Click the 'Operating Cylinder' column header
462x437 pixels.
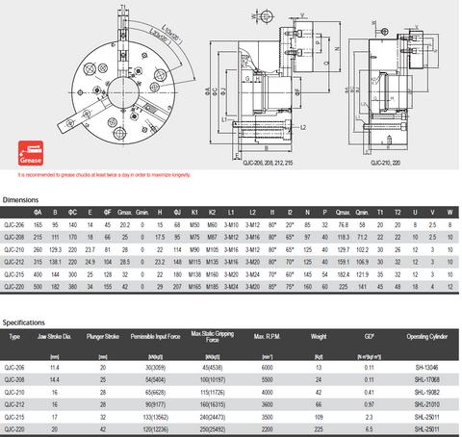(x=427, y=337)
